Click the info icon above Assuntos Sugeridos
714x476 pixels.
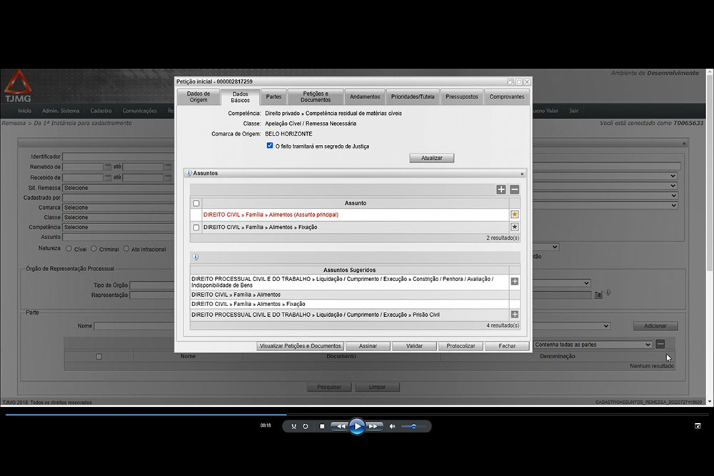(196, 258)
